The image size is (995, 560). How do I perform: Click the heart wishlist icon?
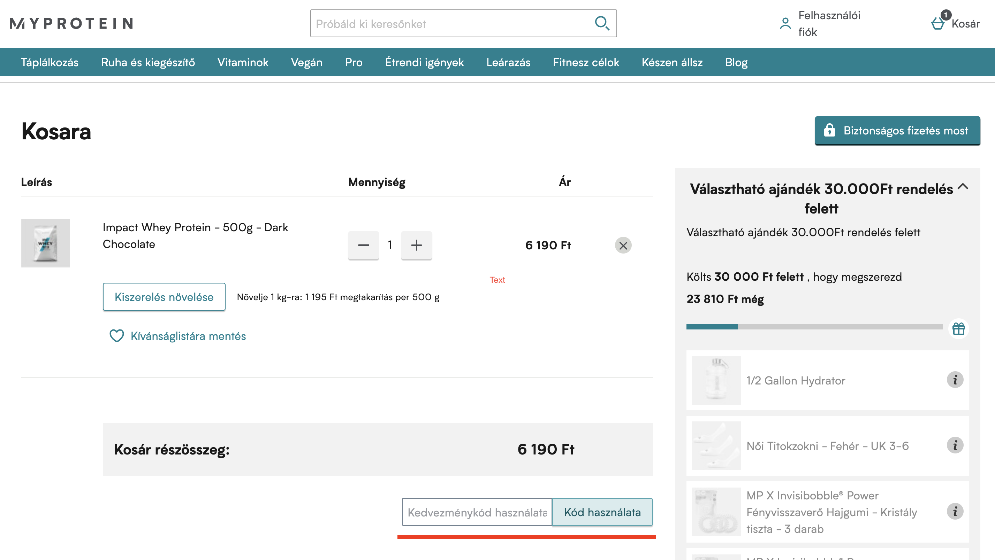(116, 336)
